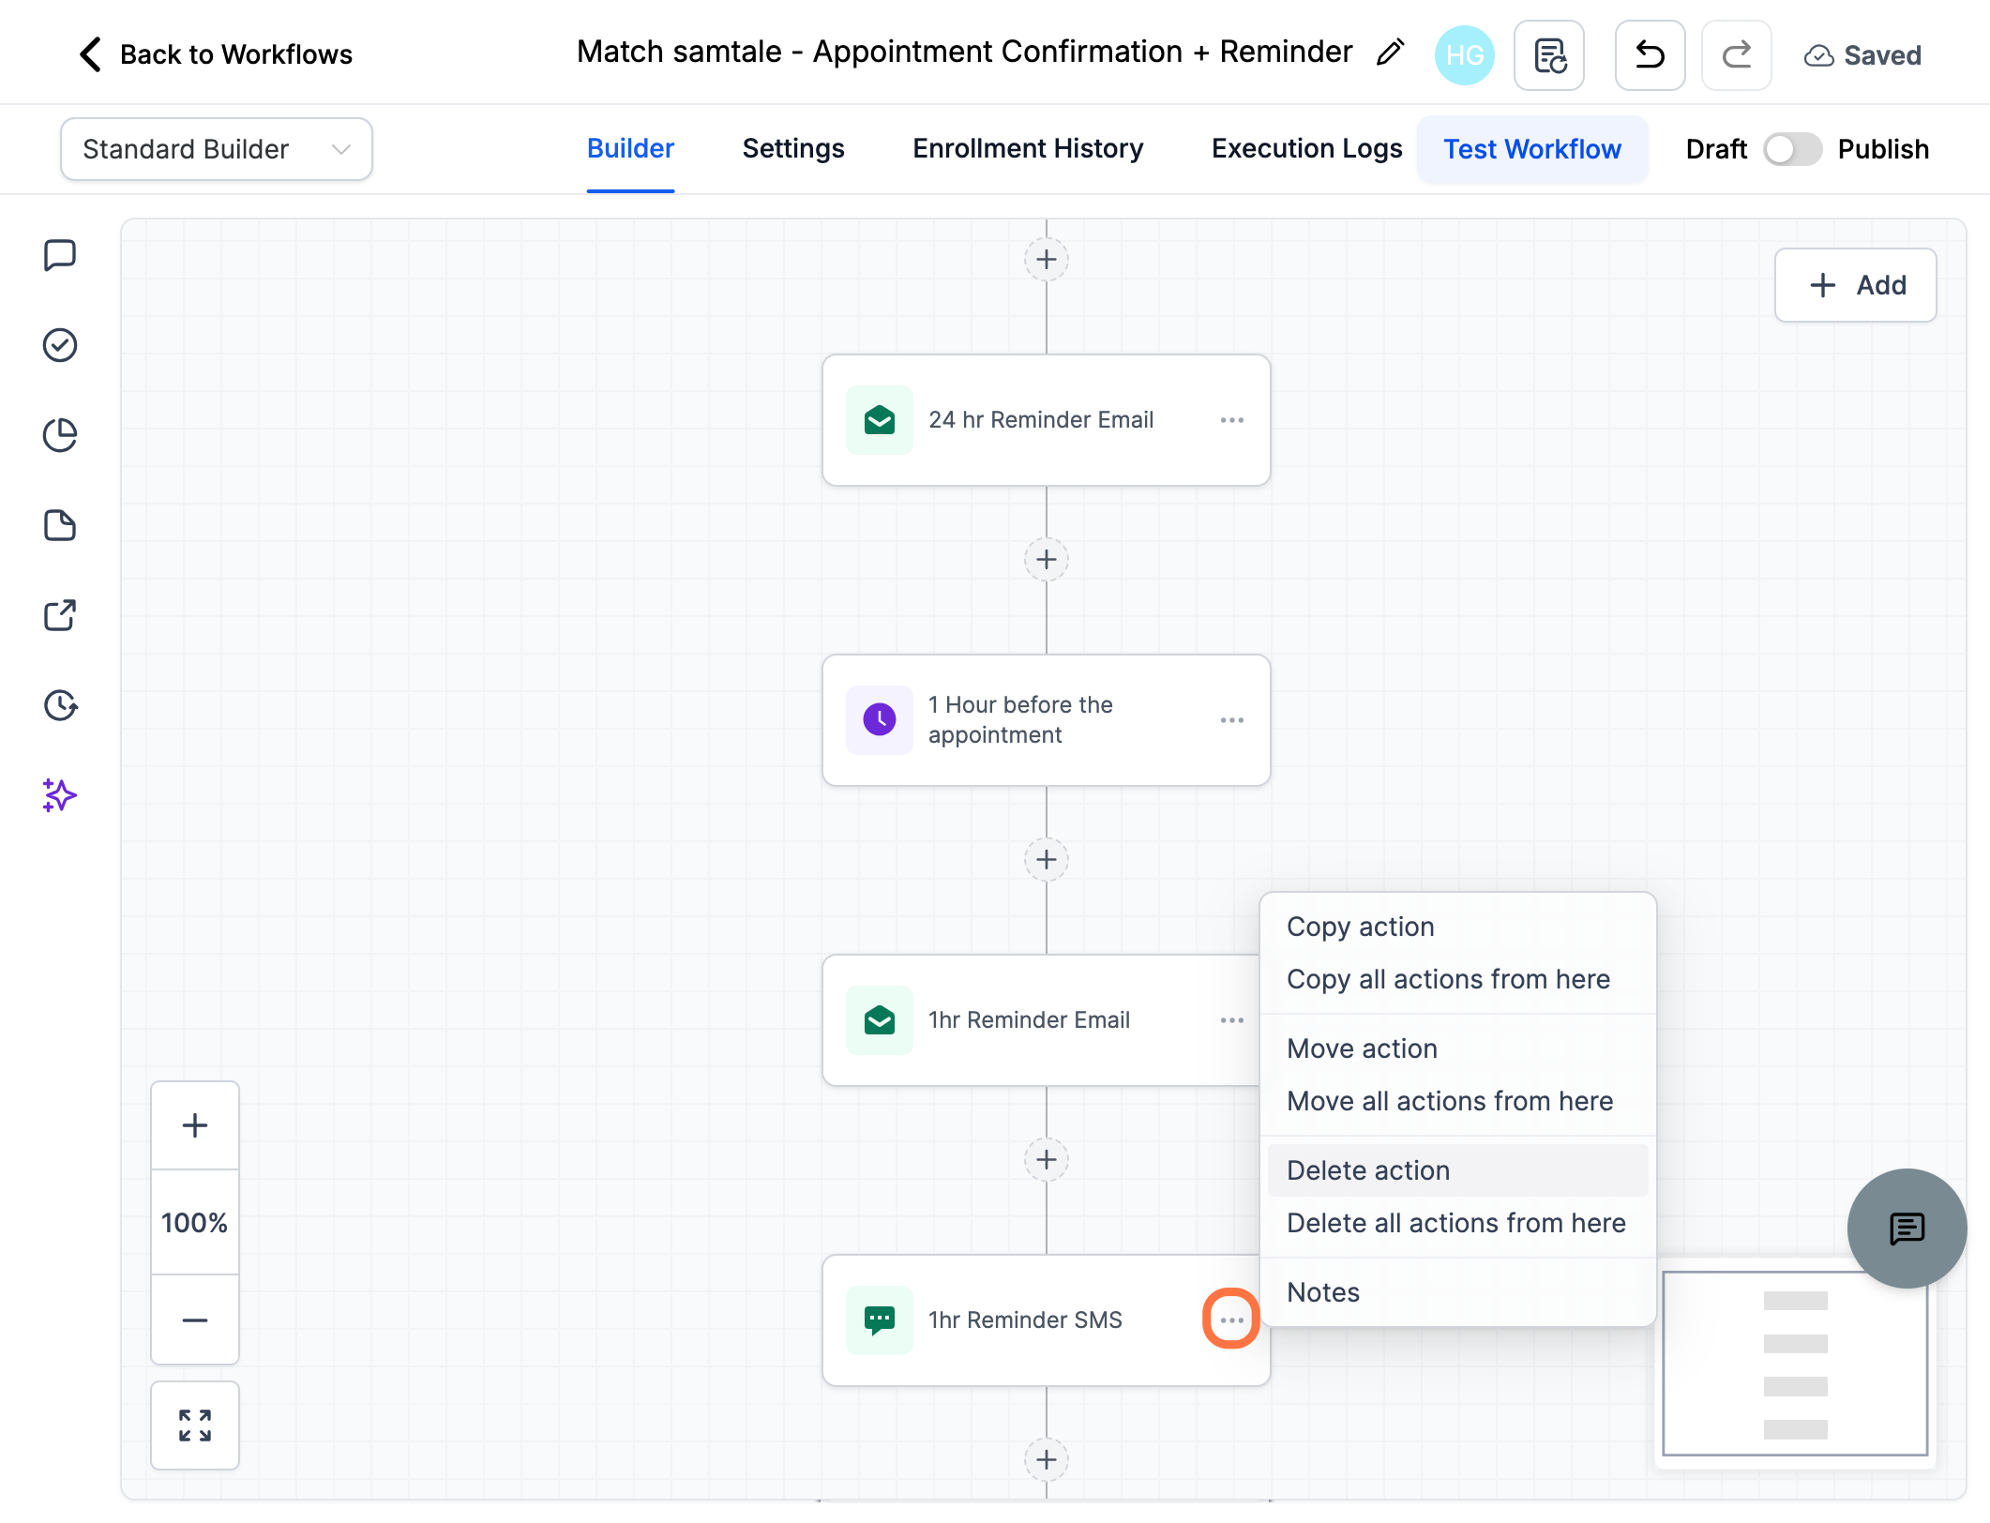This screenshot has height=1523, width=1990.
Task: Open the version history document icon
Action: pos(1549,55)
